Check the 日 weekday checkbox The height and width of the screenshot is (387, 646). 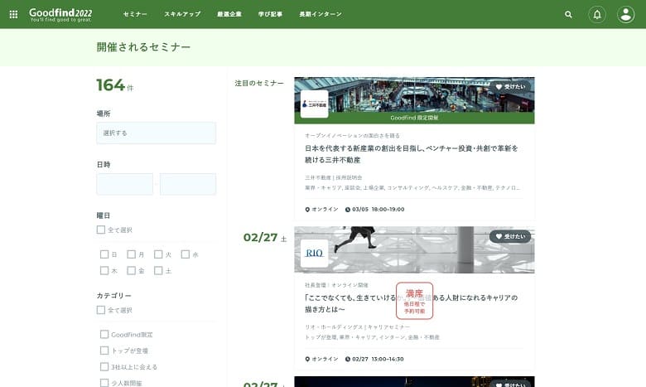104,254
